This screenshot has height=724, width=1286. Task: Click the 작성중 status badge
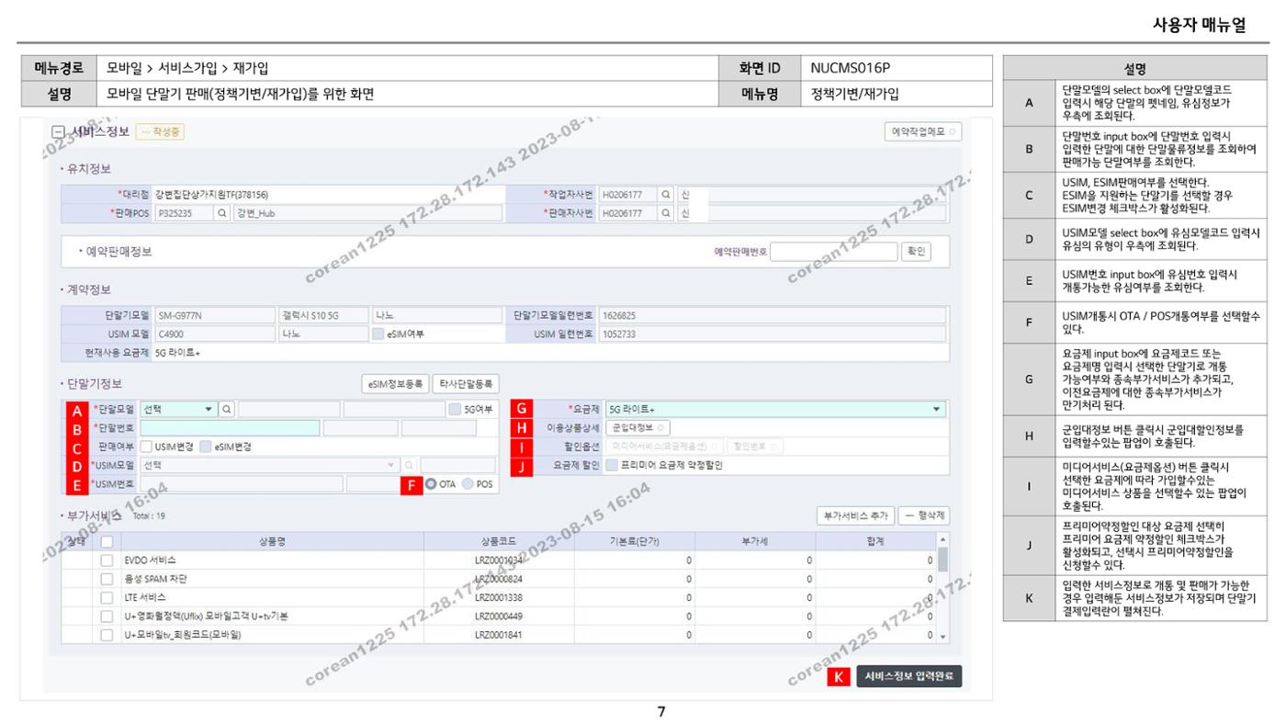160,132
